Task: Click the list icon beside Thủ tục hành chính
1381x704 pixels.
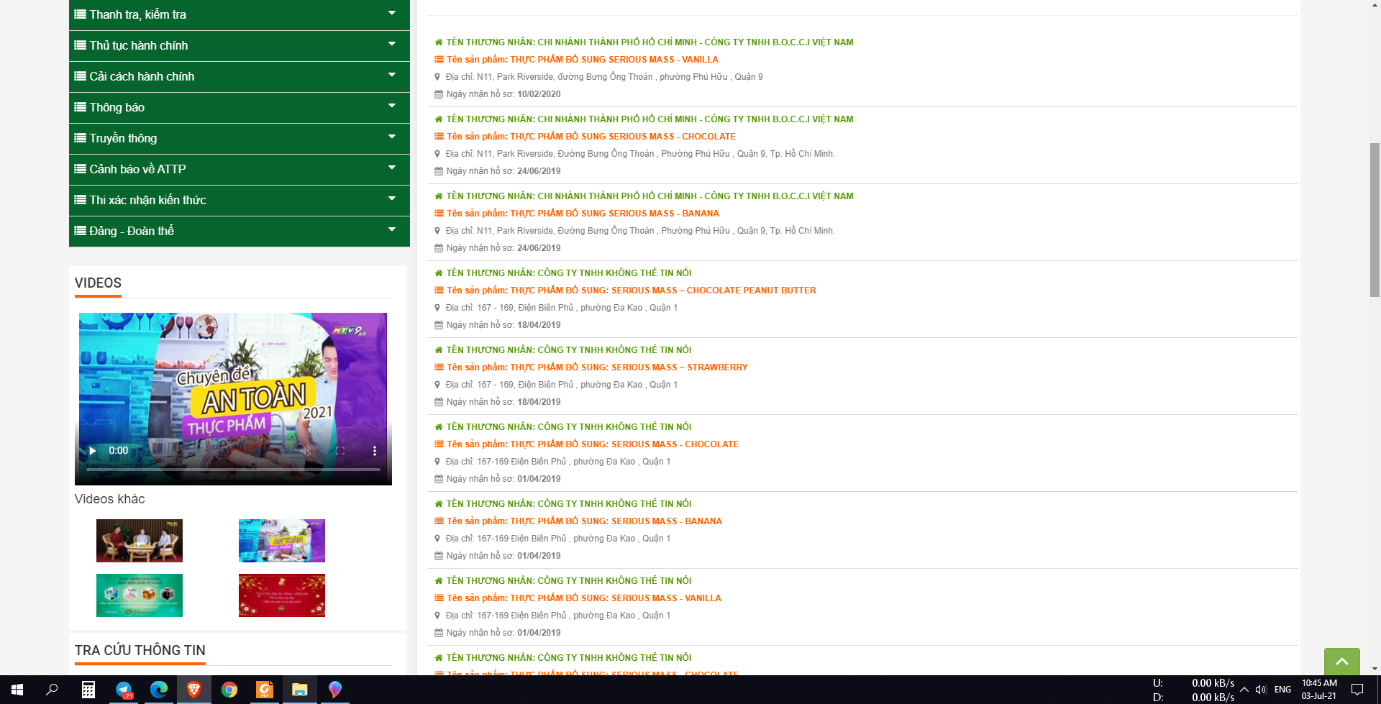Action: [x=80, y=45]
